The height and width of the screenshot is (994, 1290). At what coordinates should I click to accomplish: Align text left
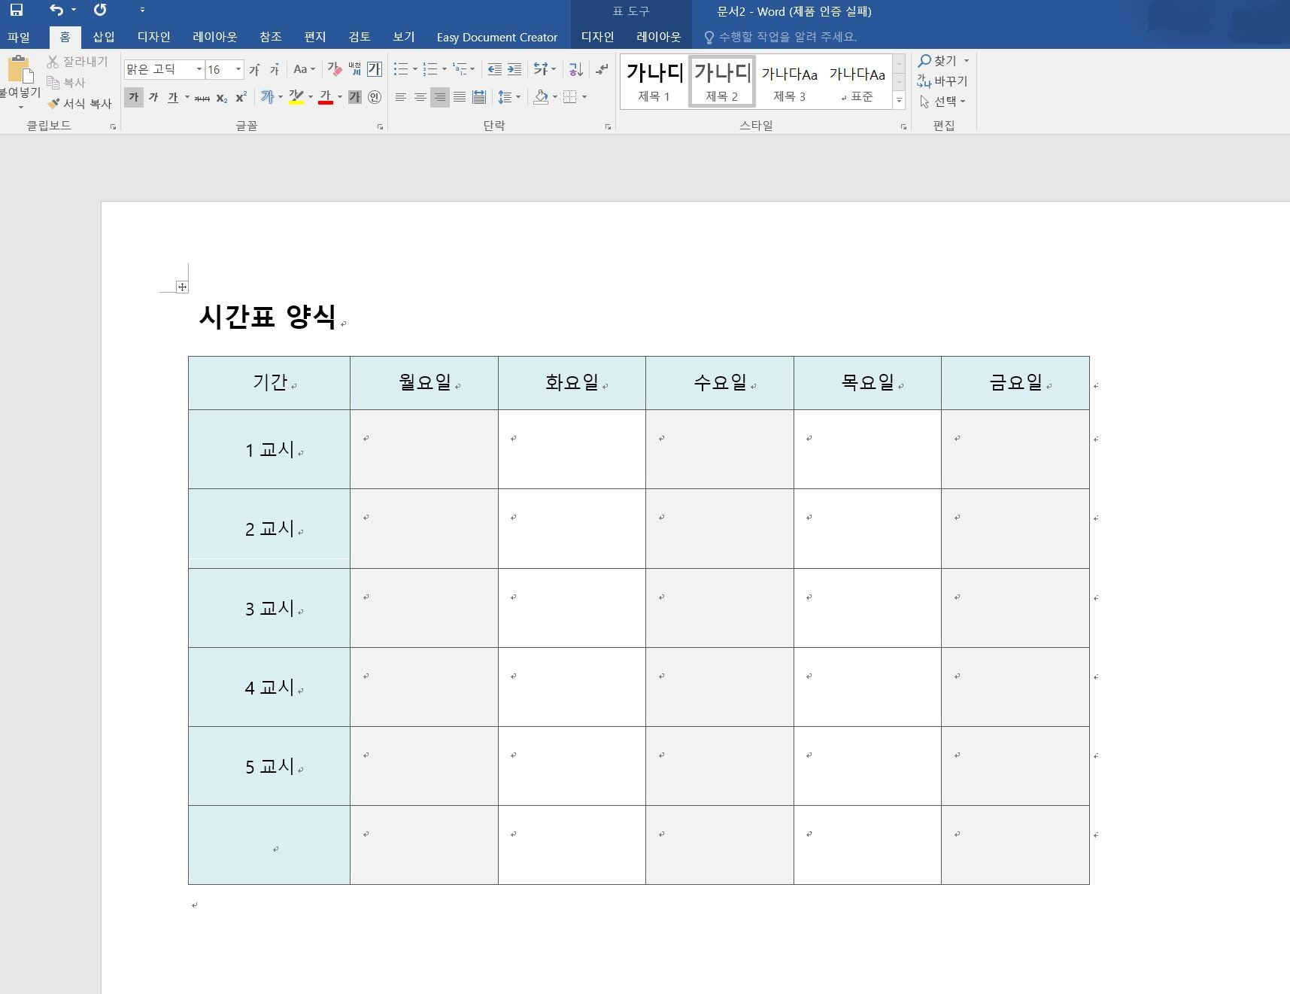tap(401, 97)
